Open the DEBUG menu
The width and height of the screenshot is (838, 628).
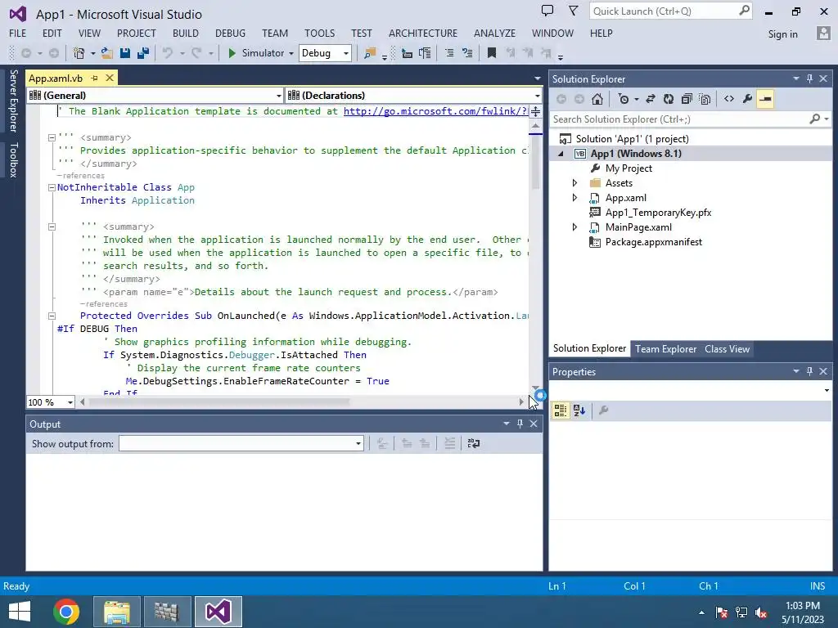coord(230,33)
